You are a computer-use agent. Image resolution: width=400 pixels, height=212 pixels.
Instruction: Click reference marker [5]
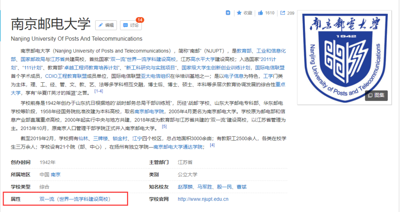164,126
